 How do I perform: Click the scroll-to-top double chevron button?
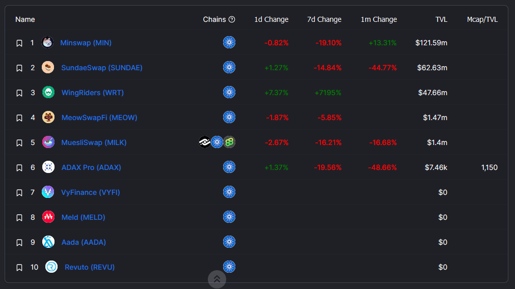(217, 279)
